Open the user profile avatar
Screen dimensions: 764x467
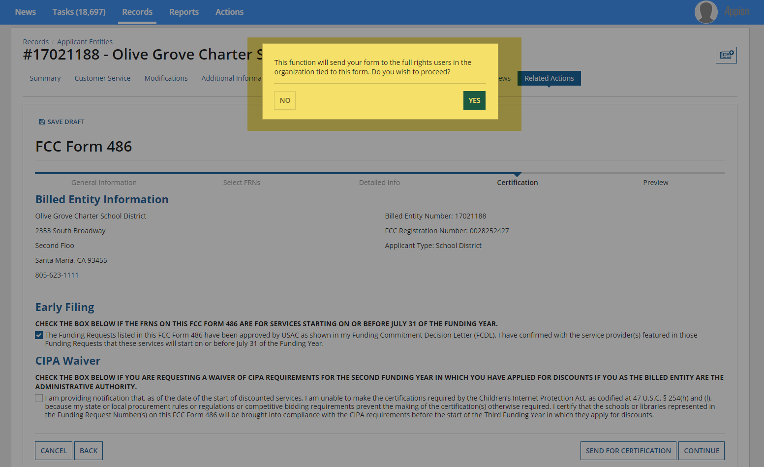pyautogui.click(x=706, y=12)
